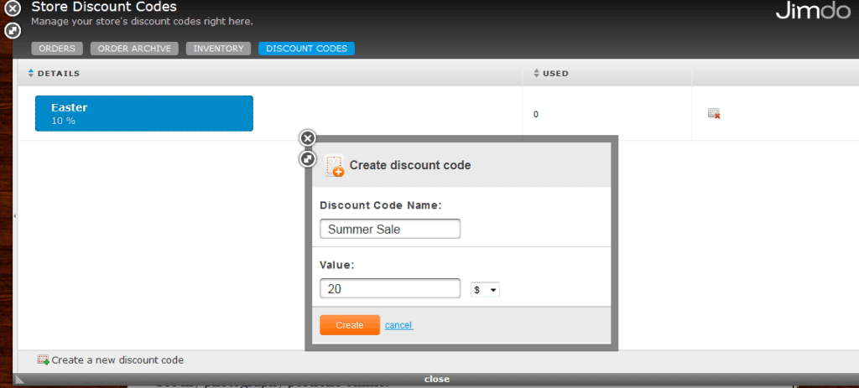Screen dimensions: 859x388
Task: Sort by the Details column
Action: (x=55, y=74)
